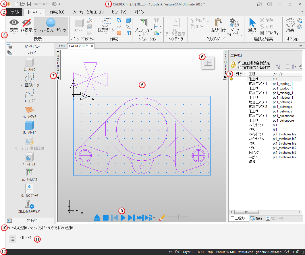
Task: Select manual machining order radio button
Action: 240,68
